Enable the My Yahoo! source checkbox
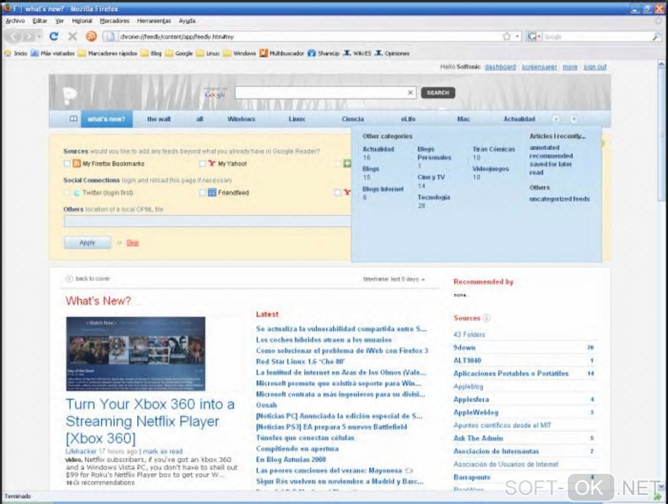Viewport: 668px width, 504px height. coord(203,164)
